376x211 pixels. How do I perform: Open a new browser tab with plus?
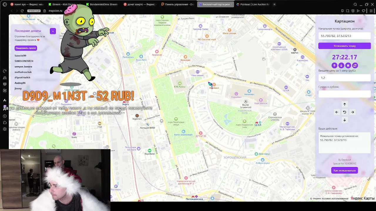coord(274,4)
